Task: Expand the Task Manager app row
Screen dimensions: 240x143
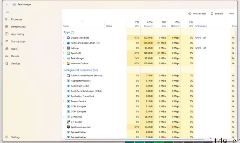Action: coord(64,58)
